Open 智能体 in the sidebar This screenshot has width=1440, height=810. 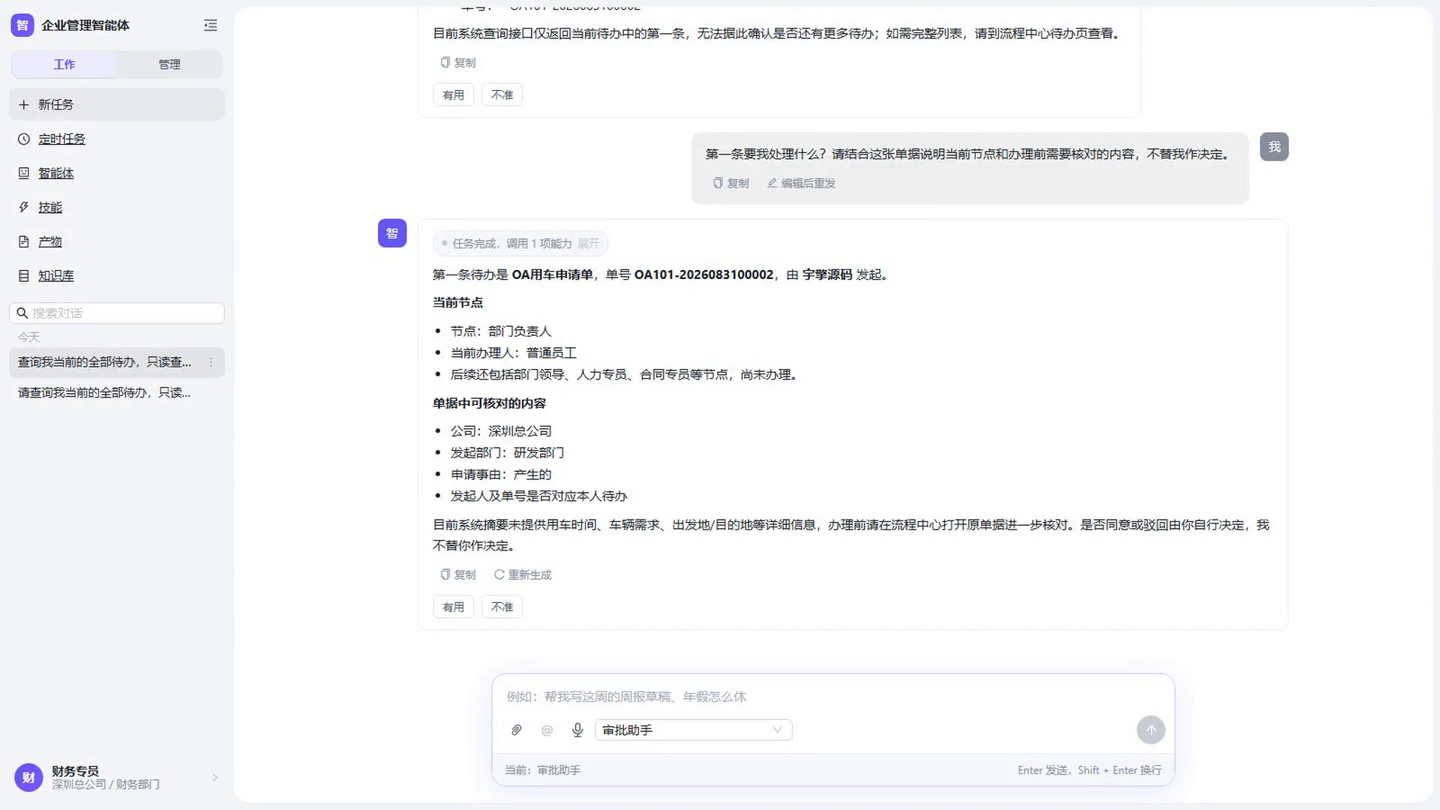pyautogui.click(x=56, y=173)
